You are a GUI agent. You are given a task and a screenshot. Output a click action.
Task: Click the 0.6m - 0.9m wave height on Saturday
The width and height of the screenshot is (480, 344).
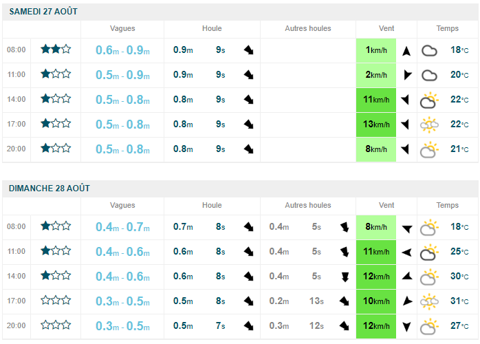pyautogui.click(x=122, y=50)
